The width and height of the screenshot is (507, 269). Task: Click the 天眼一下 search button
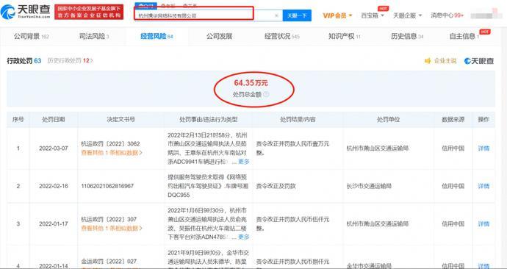pos(297,15)
